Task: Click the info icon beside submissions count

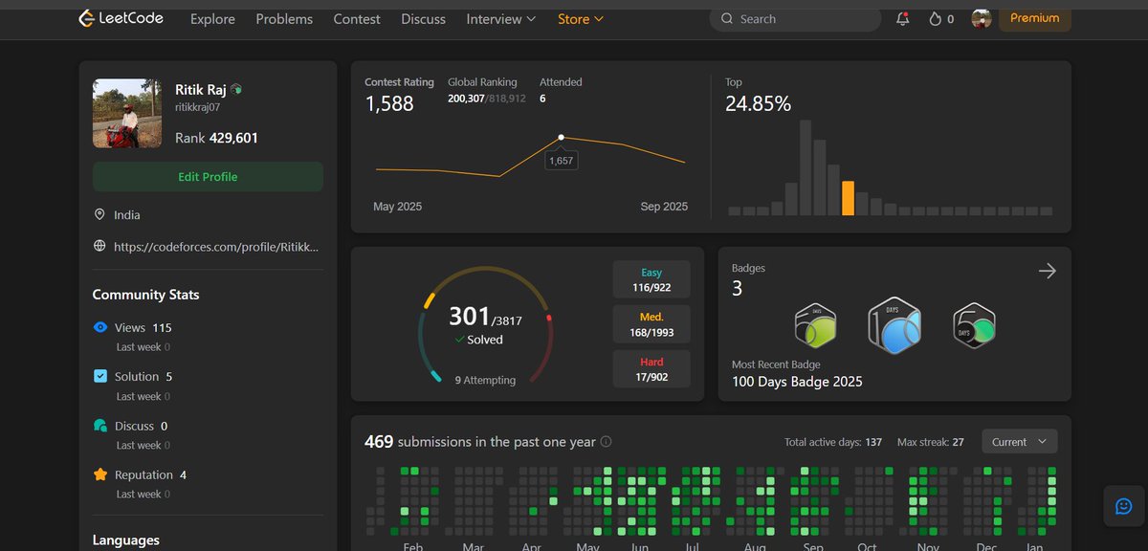Action: [607, 442]
